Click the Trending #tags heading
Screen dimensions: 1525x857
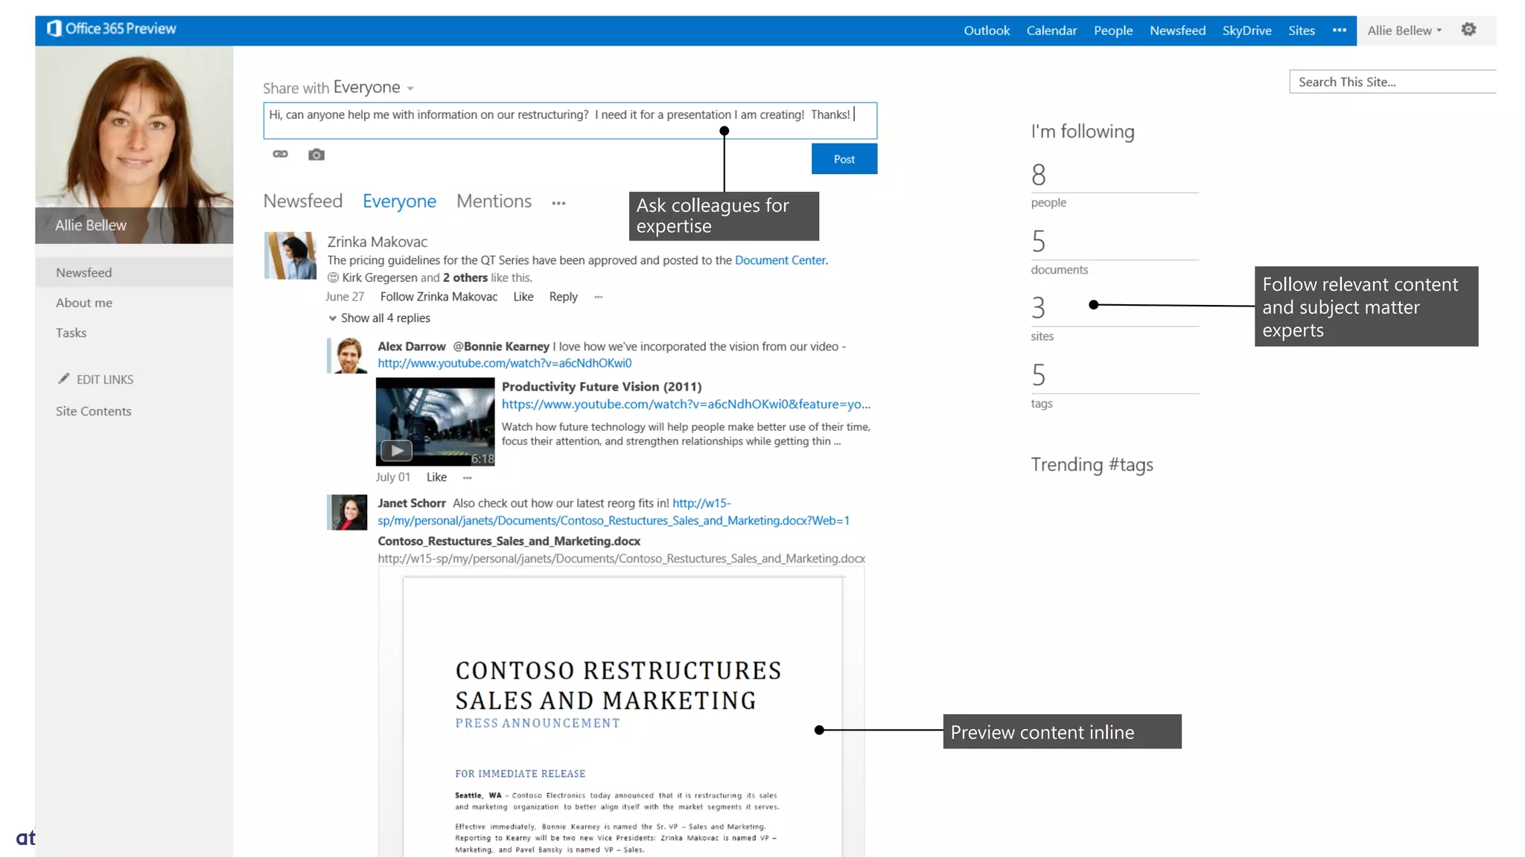tap(1092, 465)
